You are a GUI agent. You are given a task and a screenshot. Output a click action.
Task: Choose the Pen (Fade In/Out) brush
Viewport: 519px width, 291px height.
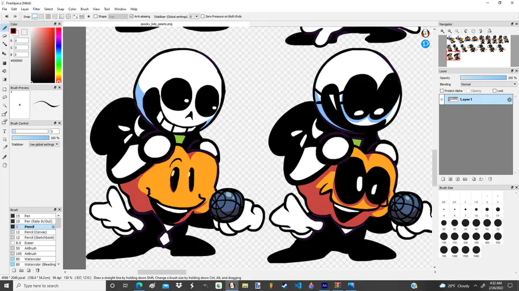[33, 221]
